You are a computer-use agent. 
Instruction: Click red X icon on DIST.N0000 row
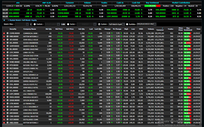point(4,120)
